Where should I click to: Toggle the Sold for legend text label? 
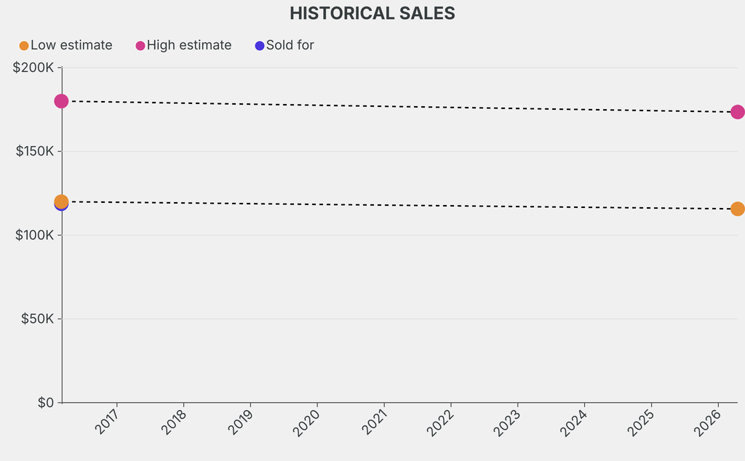[290, 45]
